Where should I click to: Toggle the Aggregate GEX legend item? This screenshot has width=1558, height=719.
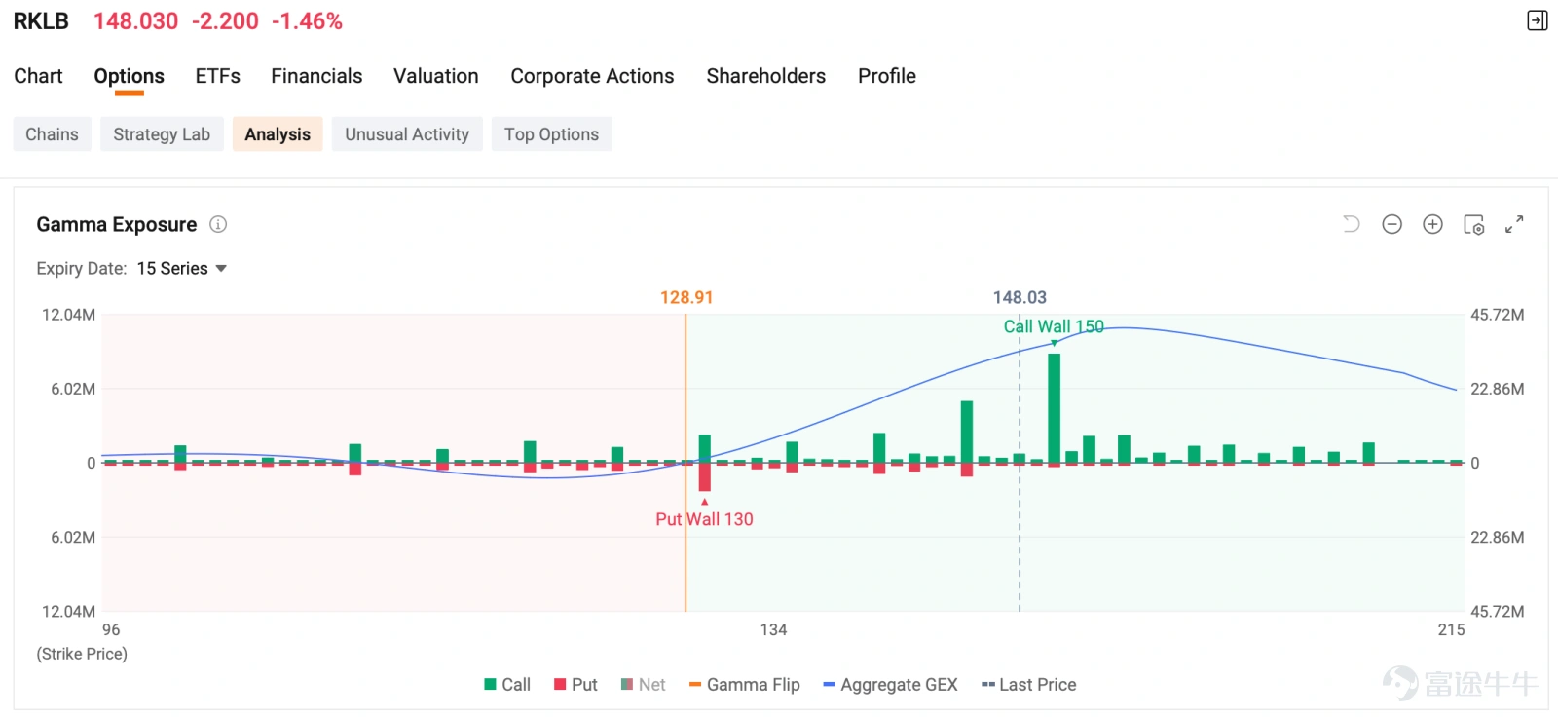pos(891,685)
